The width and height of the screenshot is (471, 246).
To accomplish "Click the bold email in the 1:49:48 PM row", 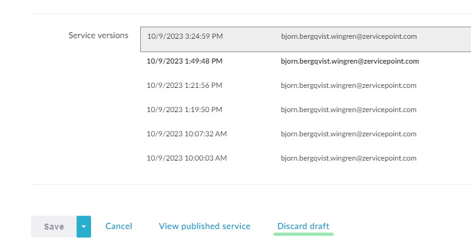I will click(x=350, y=61).
